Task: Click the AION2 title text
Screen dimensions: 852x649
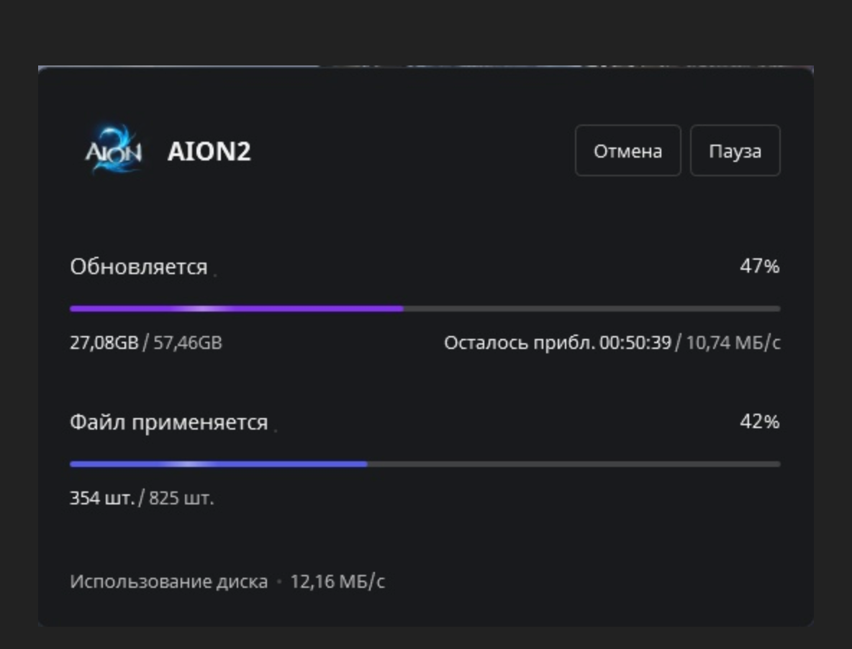Action: point(209,152)
